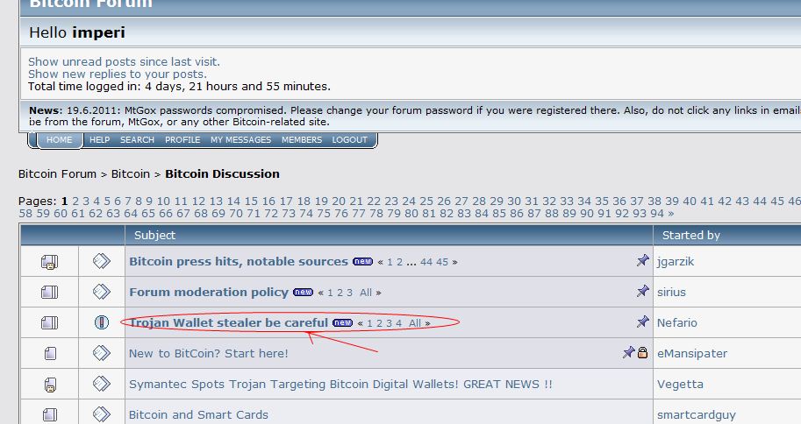
Task: Click the sticky pin icon in Forum moderation policy row
Action: click(642, 292)
